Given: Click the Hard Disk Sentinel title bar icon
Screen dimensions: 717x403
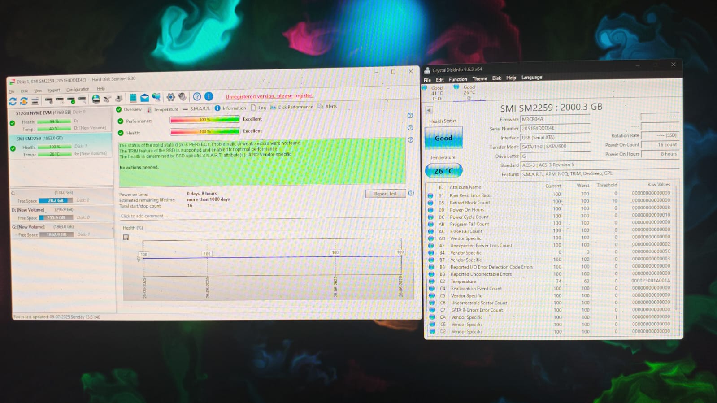Looking at the screenshot, I should pyautogui.click(x=12, y=82).
